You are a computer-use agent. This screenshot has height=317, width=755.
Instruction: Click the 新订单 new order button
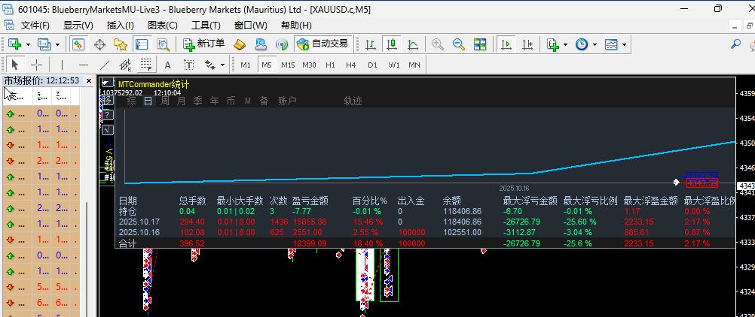204,44
